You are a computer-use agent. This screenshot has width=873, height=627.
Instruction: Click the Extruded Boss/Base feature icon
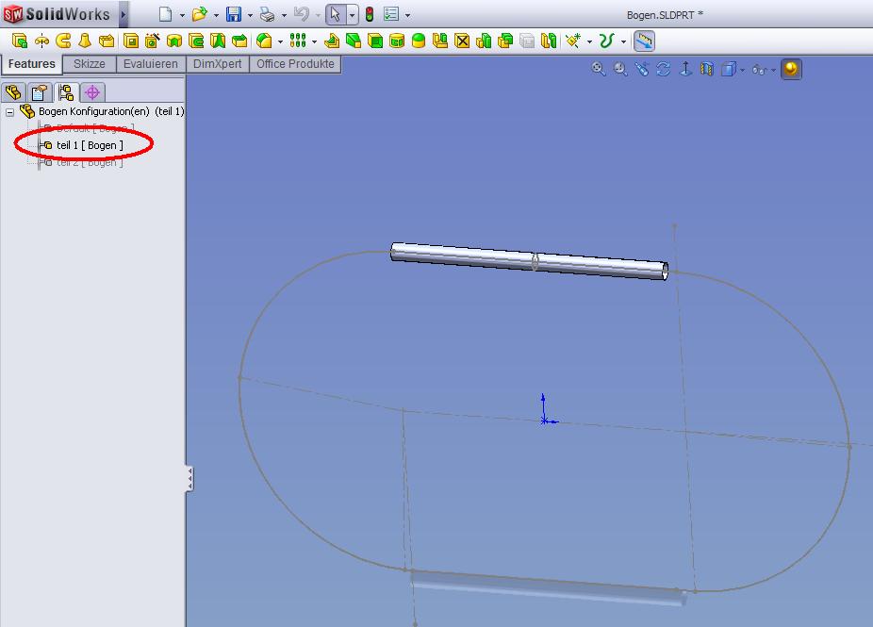[20, 41]
